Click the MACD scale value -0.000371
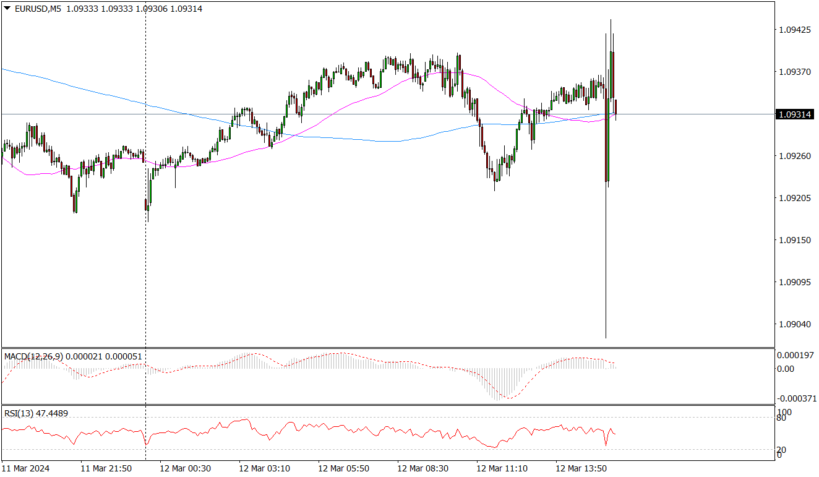The height and width of the screenshot is (477, 819). pos(797,399)
